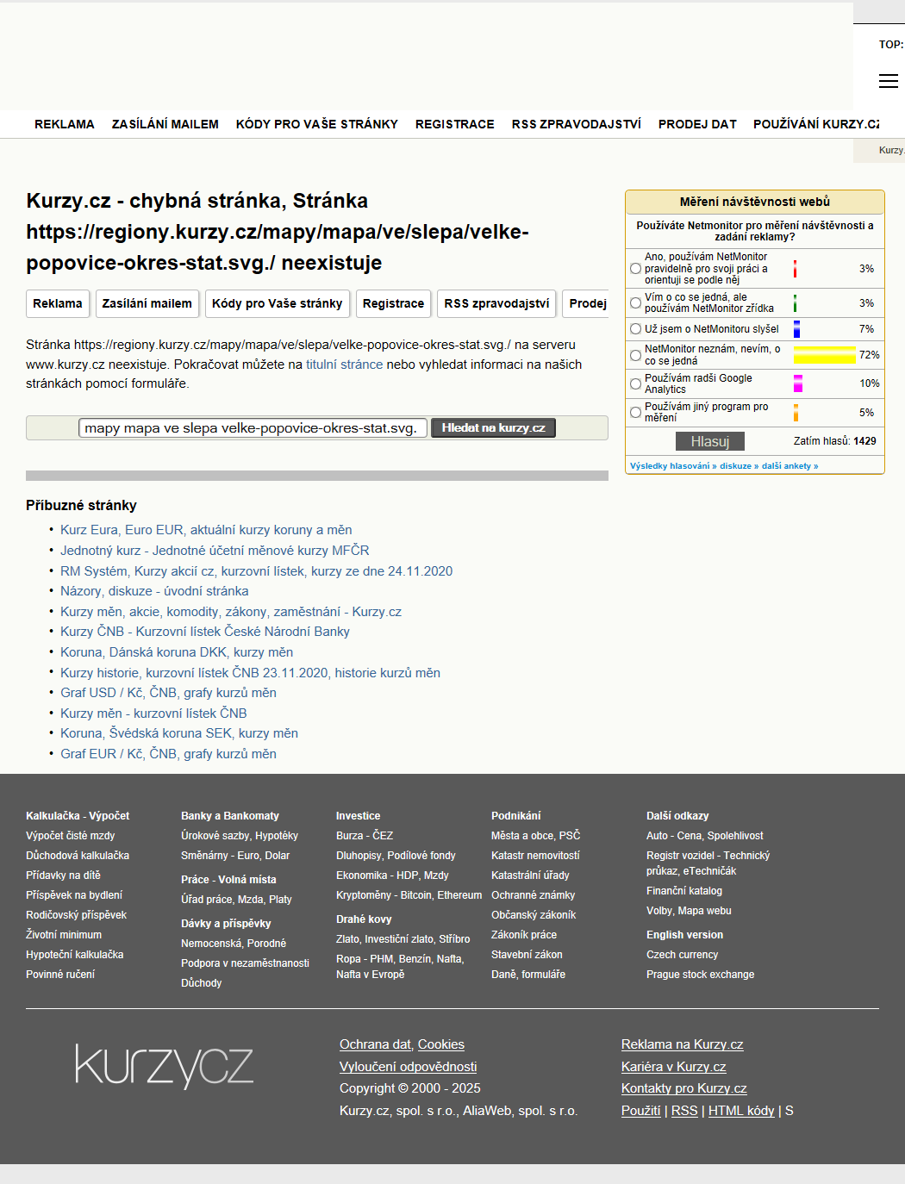Open footer link Prague stock exchange

700,975
